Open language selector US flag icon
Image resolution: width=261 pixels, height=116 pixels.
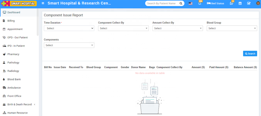tap(191, 3)
